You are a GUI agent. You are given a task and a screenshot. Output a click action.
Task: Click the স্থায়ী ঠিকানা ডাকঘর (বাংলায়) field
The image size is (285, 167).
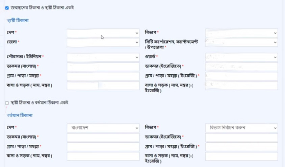coord(103,67)
